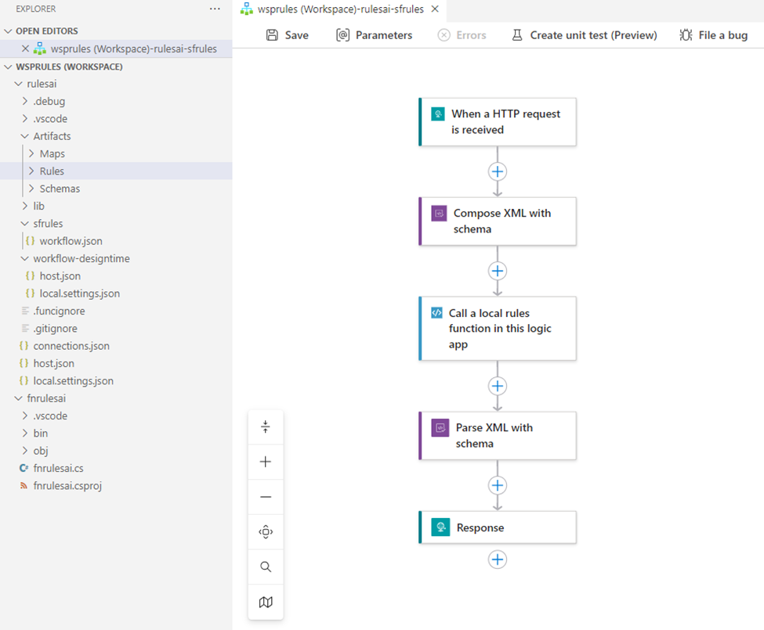Viewport: 764px width, 630px height.
Task: Open the canvas search tool
Action: (265, 567)
